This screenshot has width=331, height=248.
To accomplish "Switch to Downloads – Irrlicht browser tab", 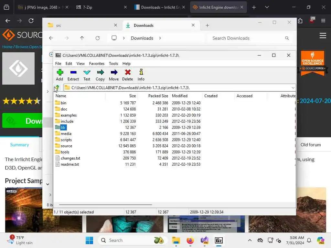I will [160, 7].
